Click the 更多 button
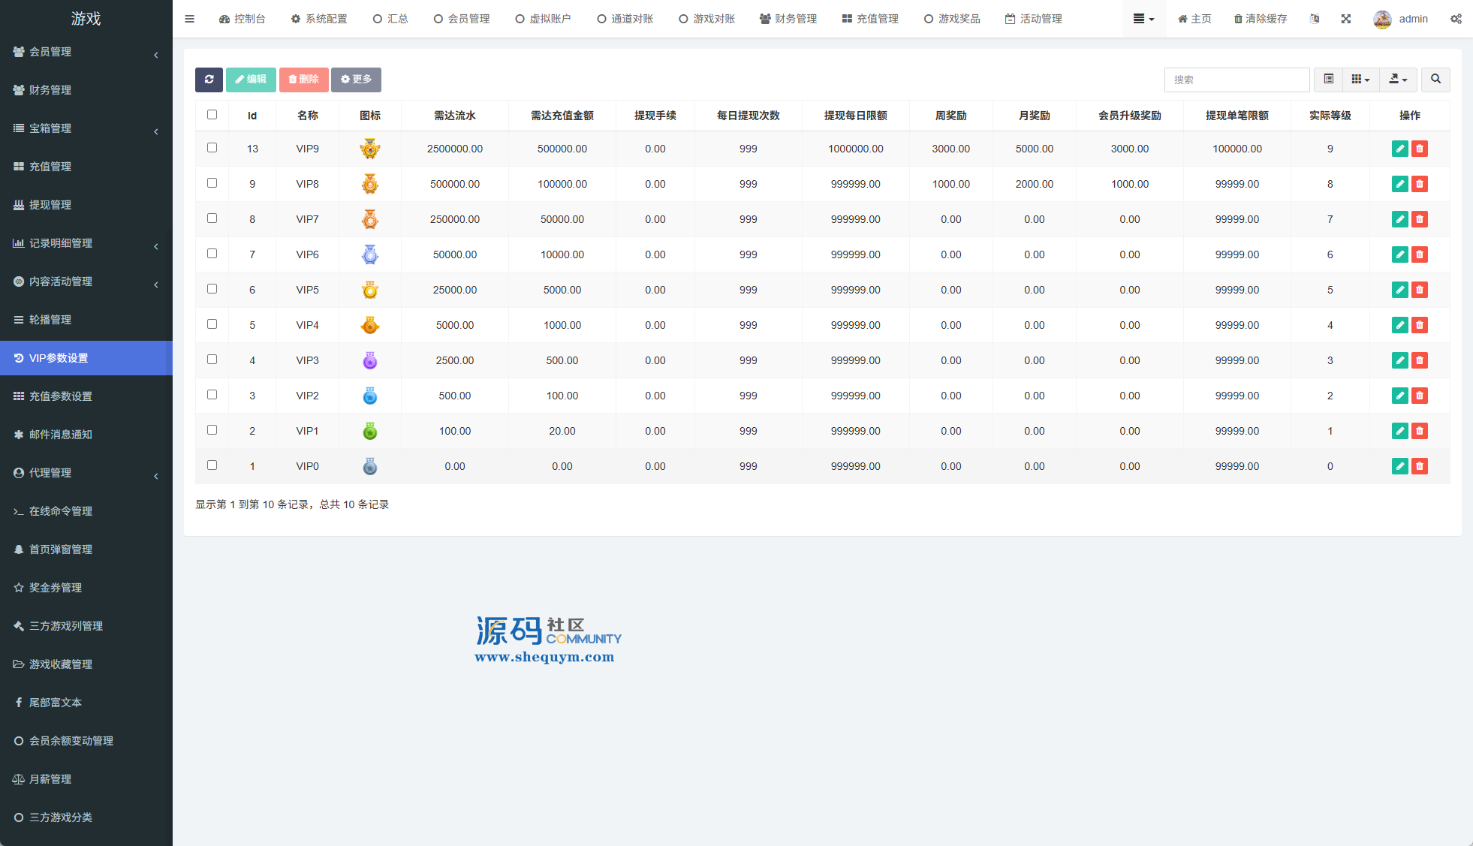Screen dimensions: 1473x846 click(356, 80)
